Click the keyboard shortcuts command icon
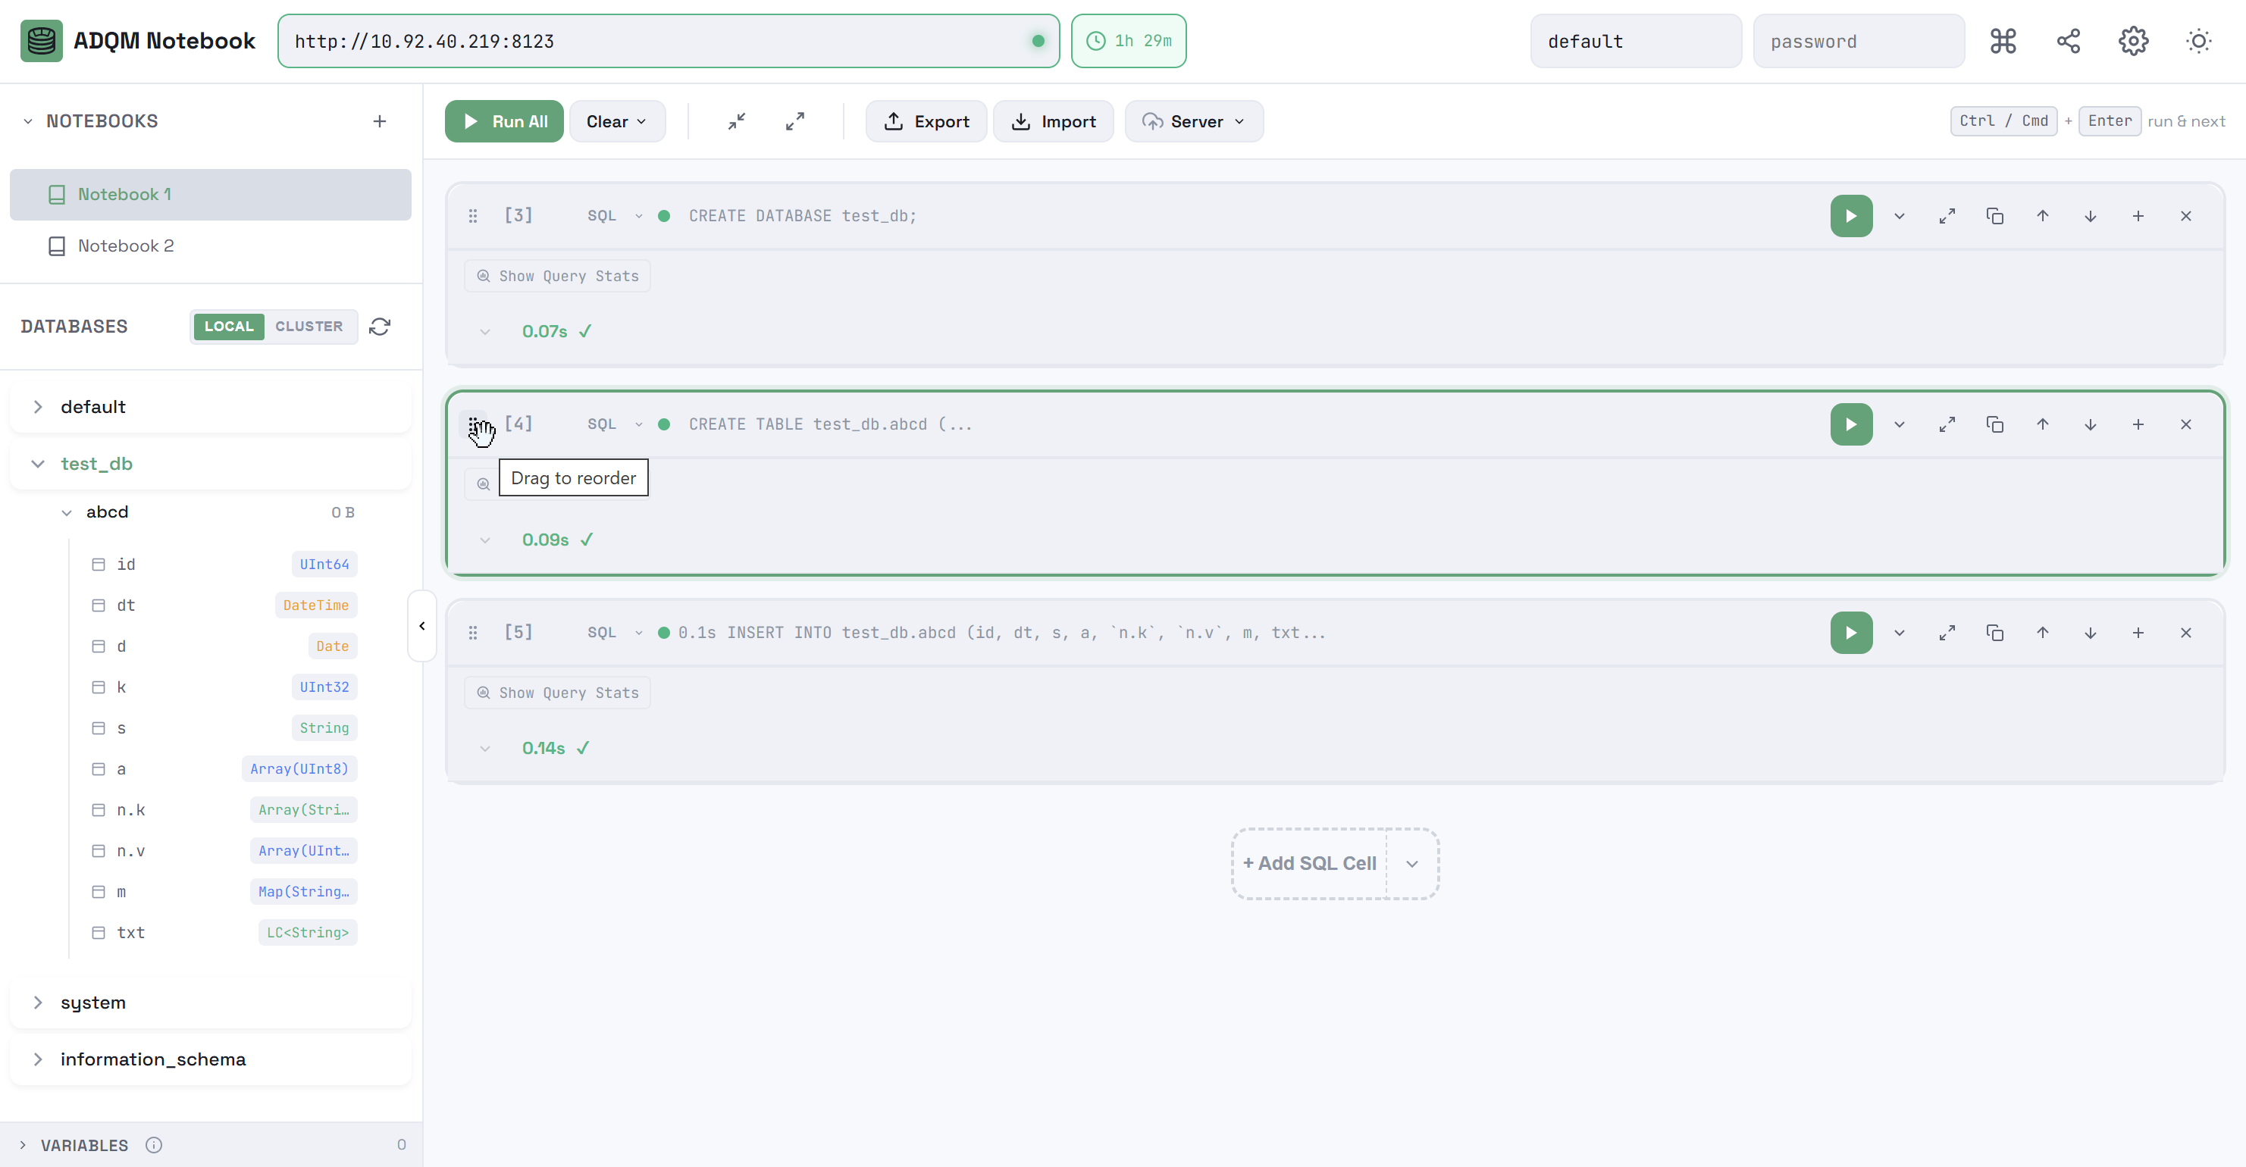This screenshot has height=1167, width=2246. point(2003,41)
